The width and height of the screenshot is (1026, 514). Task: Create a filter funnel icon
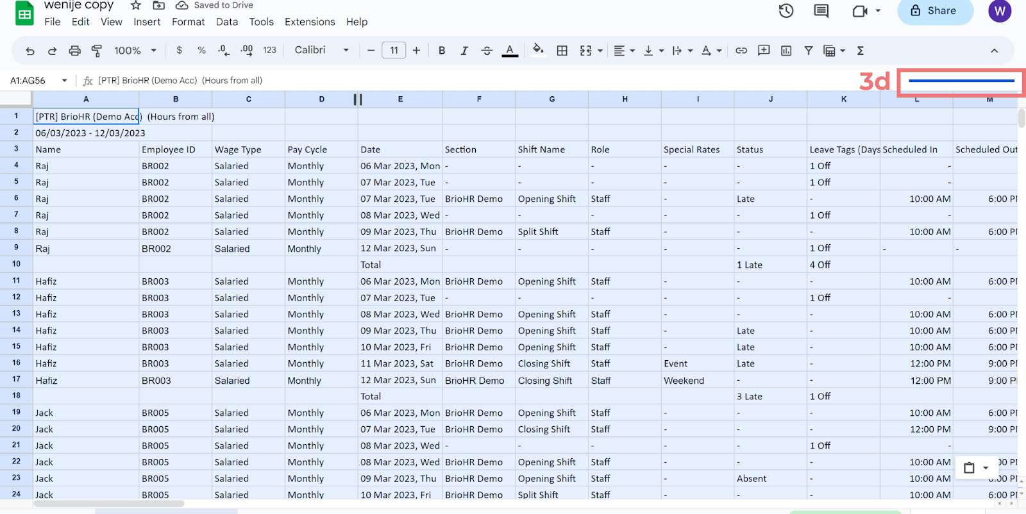click(x=809, y=50)
